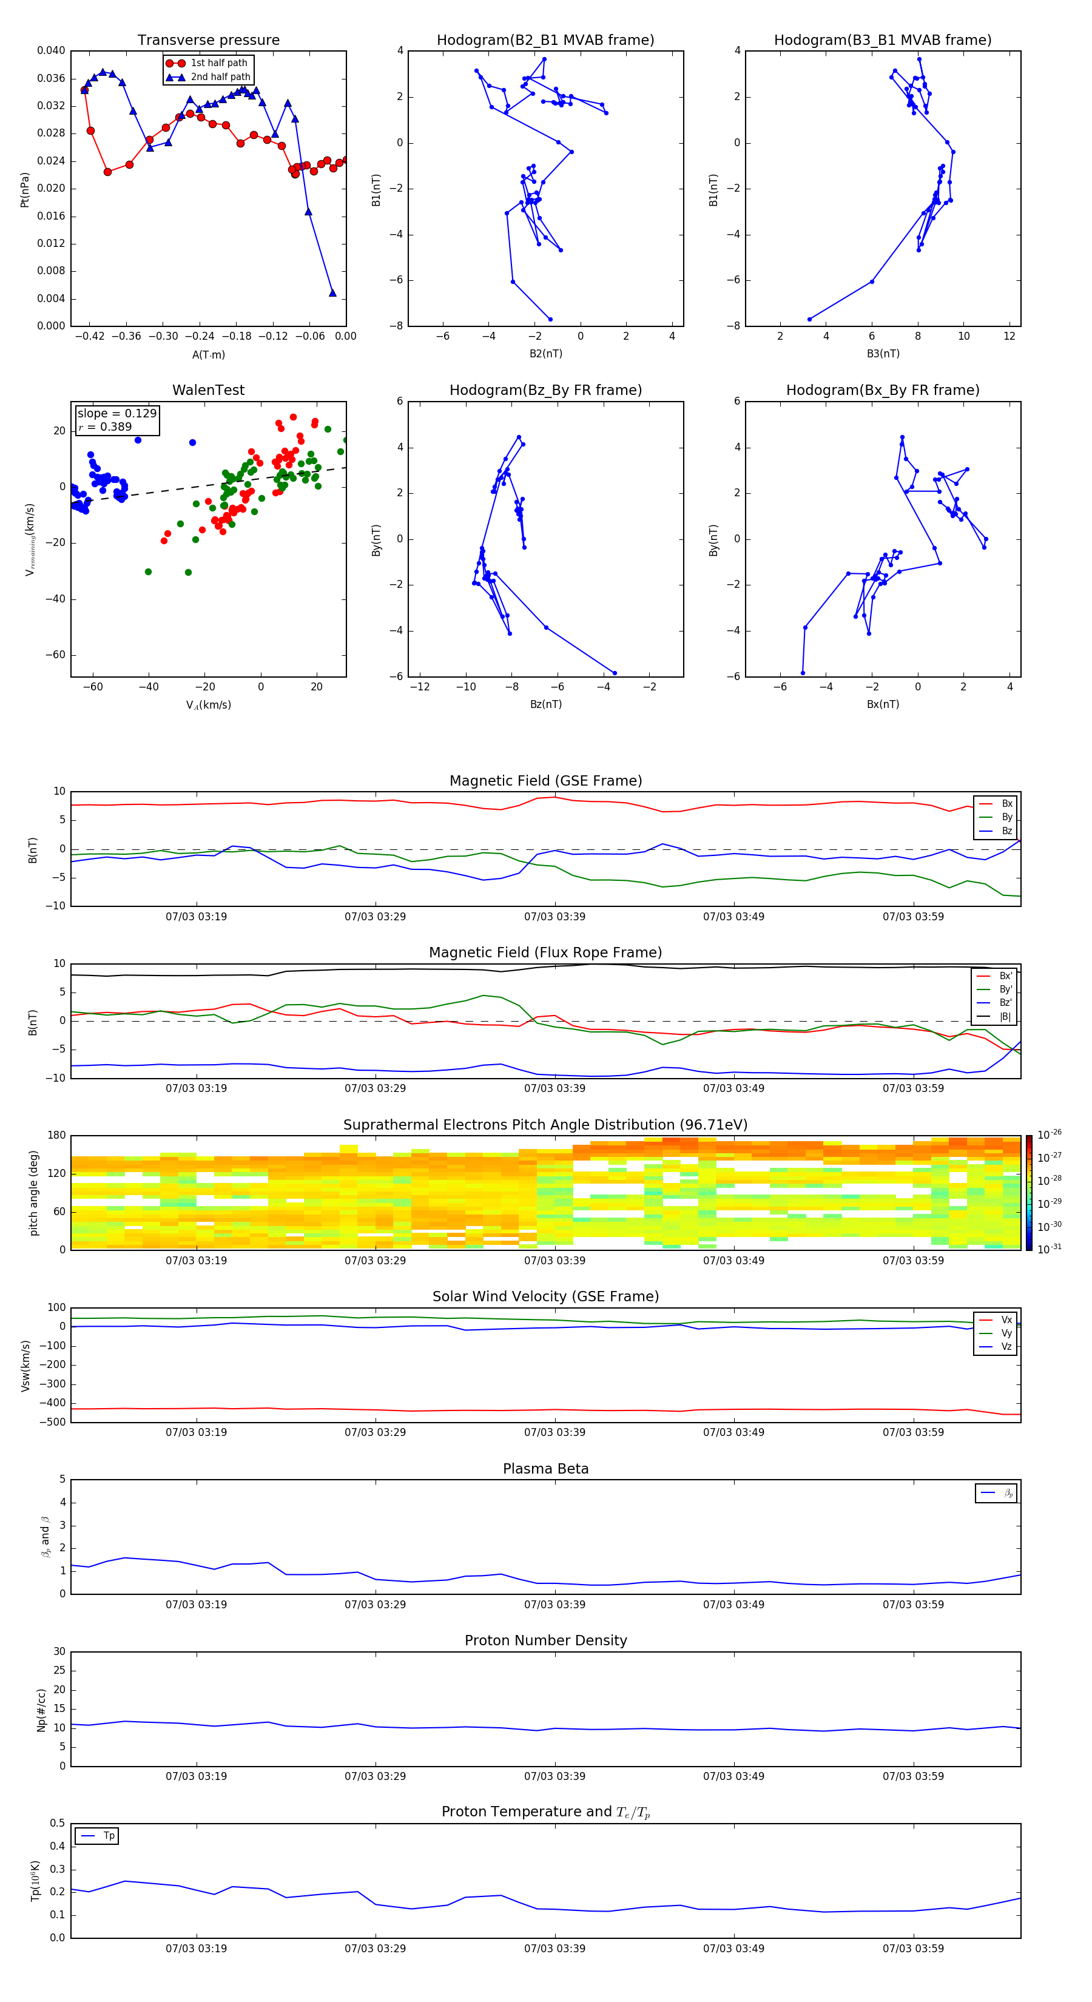Viewport: 1092px width, 2002px height.
Task: Click the 'B3(nT)' x-axis label
Action: pyautogui.click(x=883, y=354)
